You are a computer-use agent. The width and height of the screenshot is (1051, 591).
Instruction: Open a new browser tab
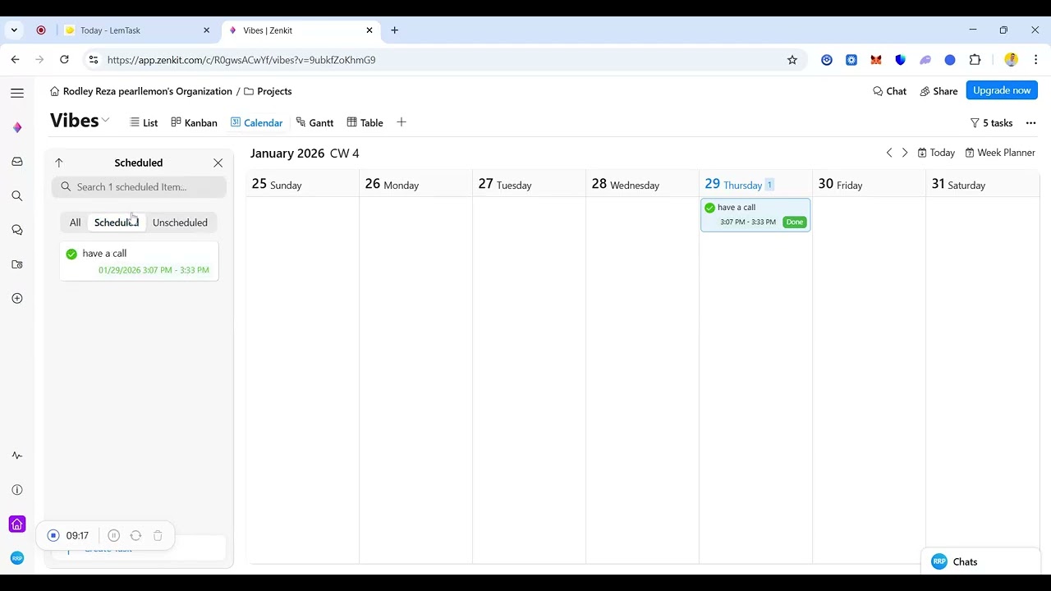[x=395, y=30]
